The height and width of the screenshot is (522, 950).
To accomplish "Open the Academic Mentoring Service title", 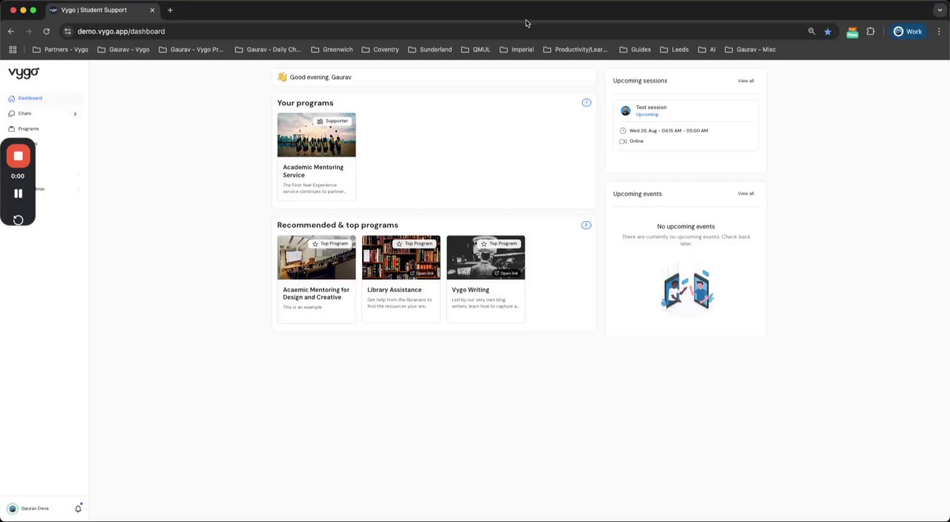I will click(x=314, y=171).
